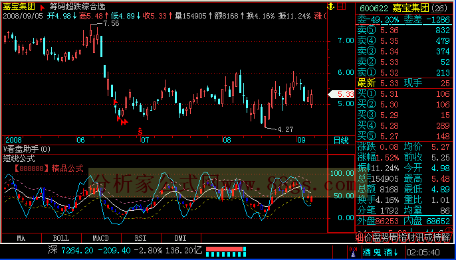
Task: Click the red S marker below the candlesticks
Action: coord(140,131)
